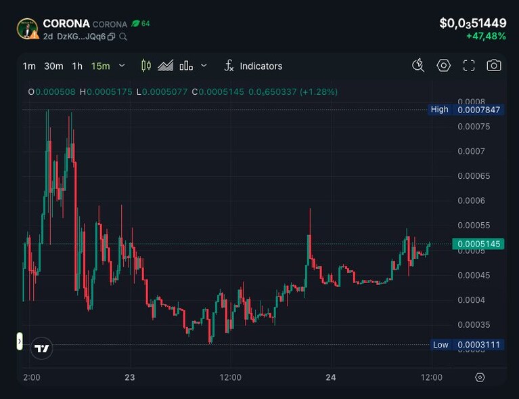This screenshot has width=519, height=399.
Task: Click the 0.00055 price axis label
Action: tap(474, 226)
